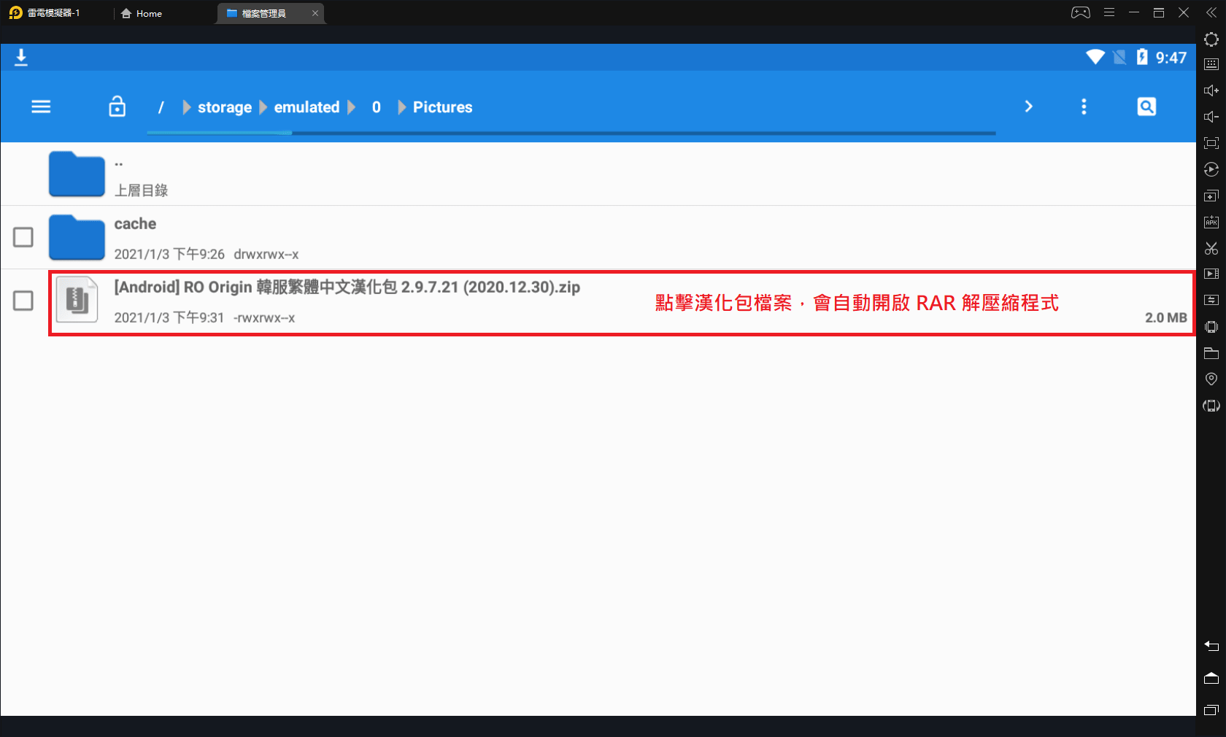Collapse emulator sidebar with double chevron
The image size is (1226, 737).
1211,12
